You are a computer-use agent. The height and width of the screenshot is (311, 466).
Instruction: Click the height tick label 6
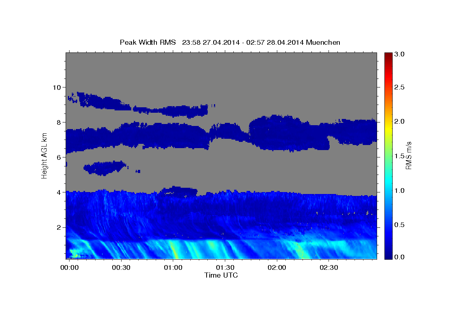60,157
